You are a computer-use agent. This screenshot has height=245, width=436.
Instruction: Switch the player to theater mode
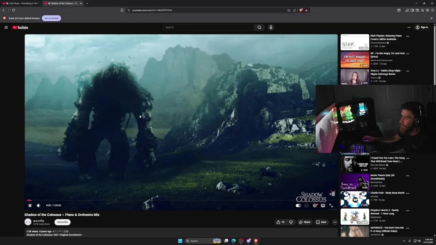(323, 206)
